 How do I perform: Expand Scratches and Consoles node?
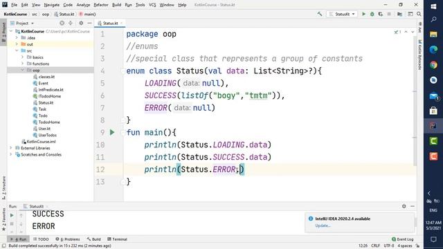11,154
